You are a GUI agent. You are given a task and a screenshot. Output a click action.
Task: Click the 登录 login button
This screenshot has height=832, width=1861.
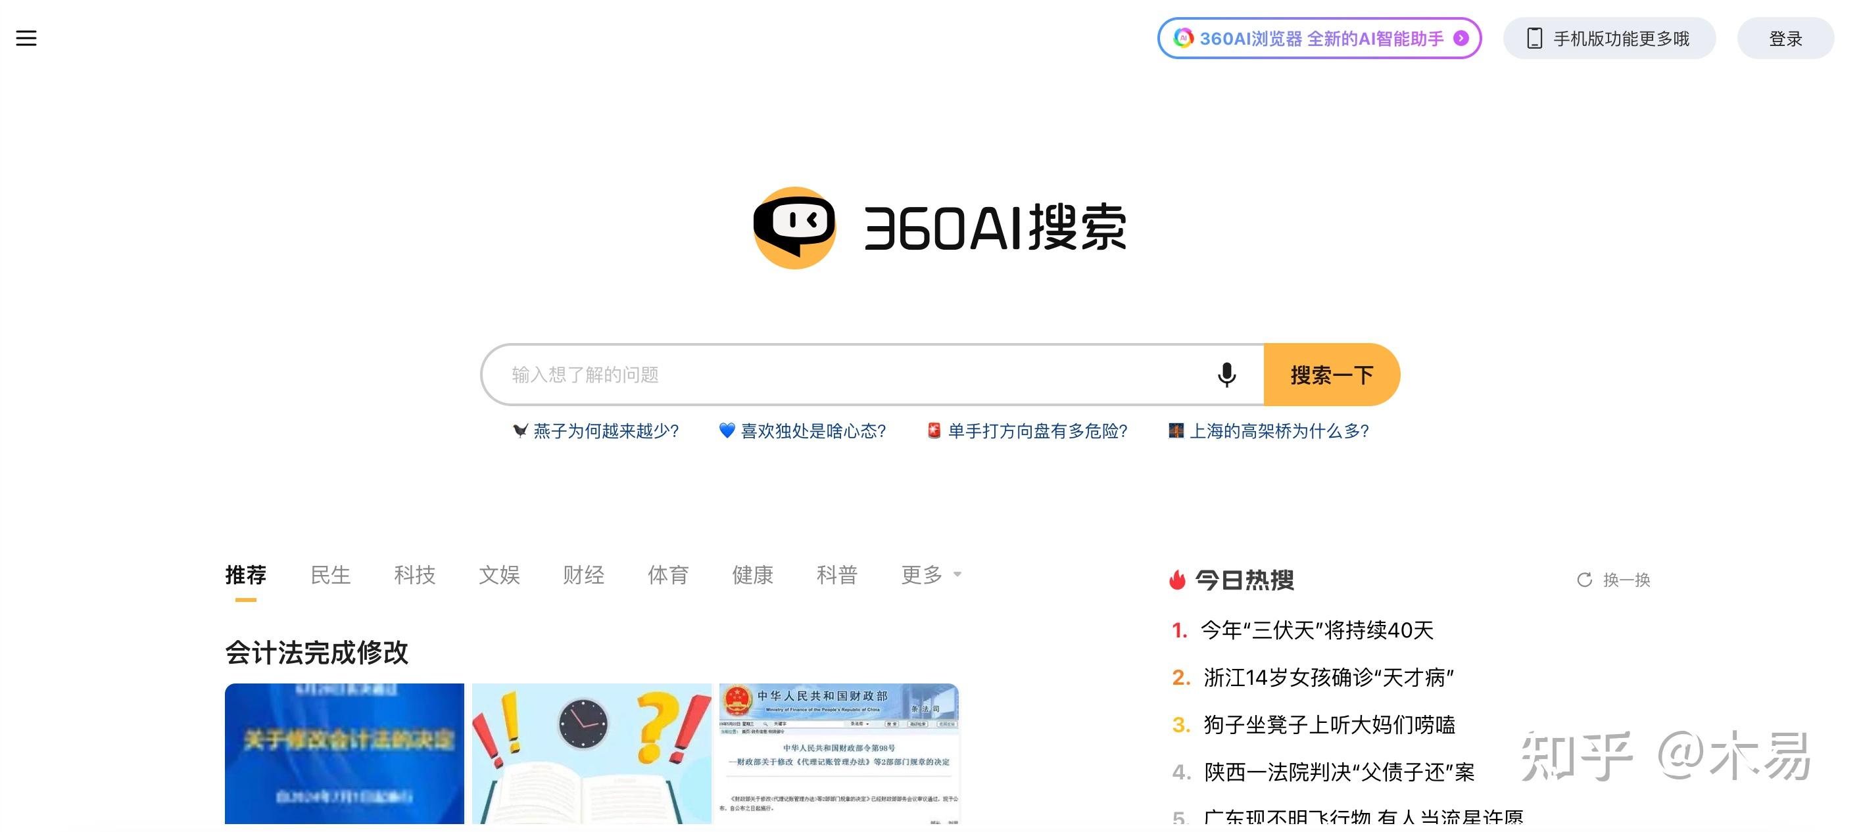coord(1785,38)
